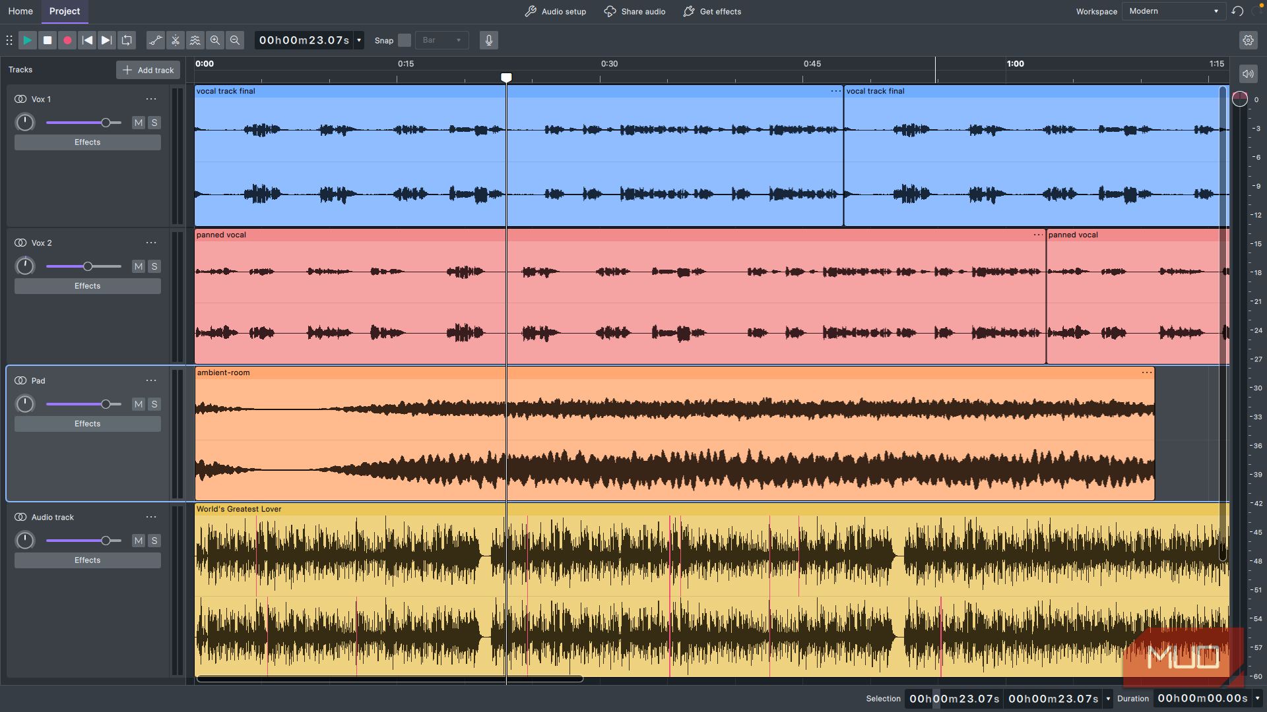Select the envelope automation tool
The image size is (1267, 712).
point(155,40)
